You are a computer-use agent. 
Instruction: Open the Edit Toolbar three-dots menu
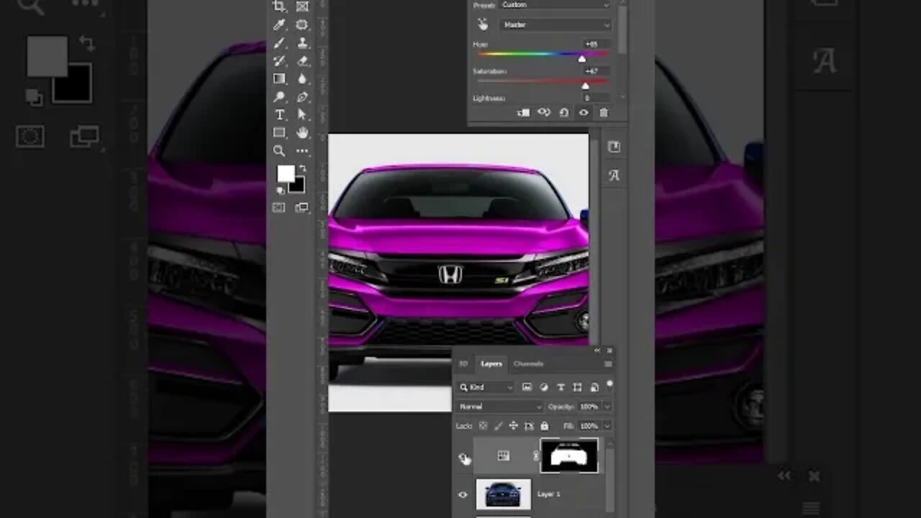coord(302,151)
